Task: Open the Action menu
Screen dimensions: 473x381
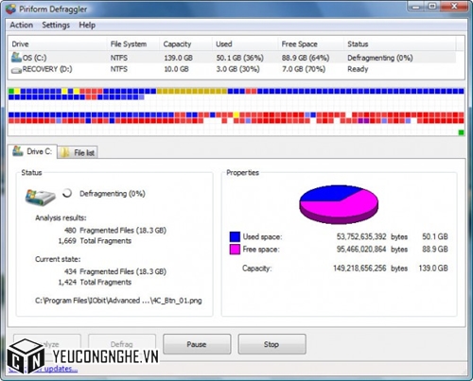Action: click(x=21, y=25)
